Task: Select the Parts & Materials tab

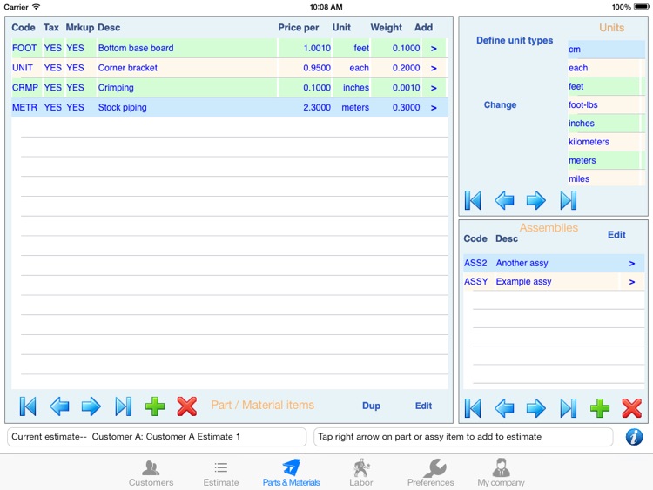Action: pyautogui.click(x=291, y=473)
